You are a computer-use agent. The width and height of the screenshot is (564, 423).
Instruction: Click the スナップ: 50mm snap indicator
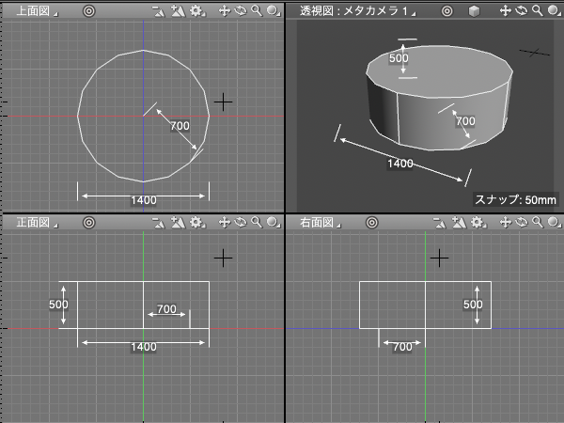click(515, 199)
